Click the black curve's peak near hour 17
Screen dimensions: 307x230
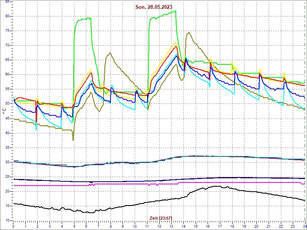point(217,186)
